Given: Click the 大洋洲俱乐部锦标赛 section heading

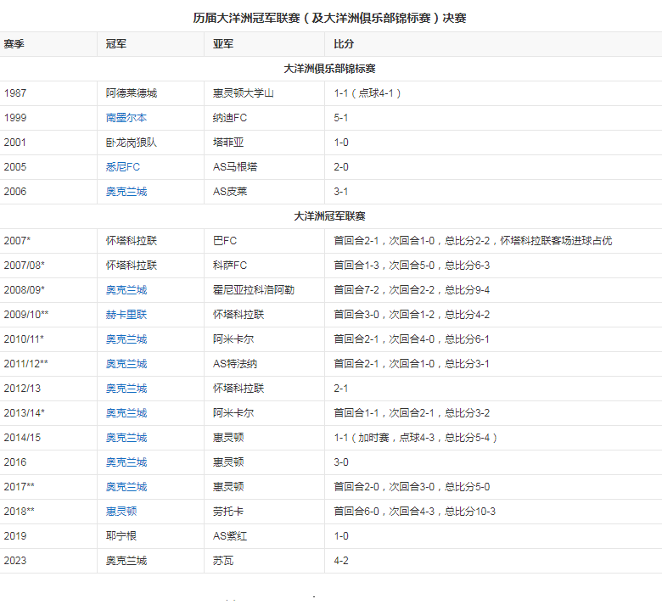Looking at the screenshot, I should coord(329,68).
